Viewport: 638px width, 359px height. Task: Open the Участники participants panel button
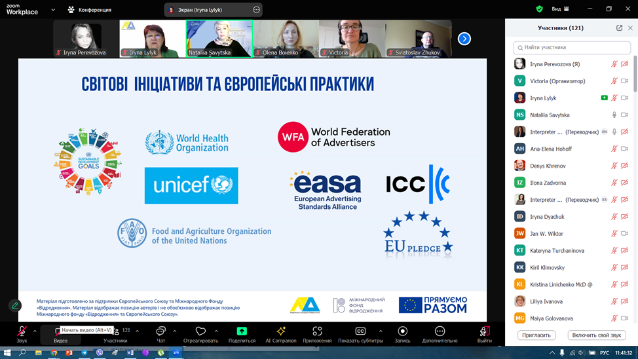coord(115,335)
